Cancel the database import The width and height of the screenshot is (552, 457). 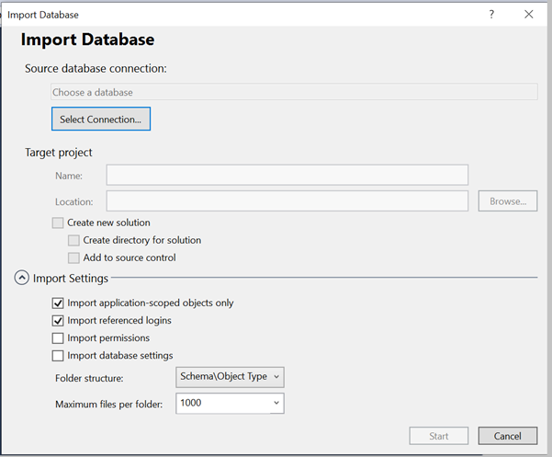coord(507,436)
